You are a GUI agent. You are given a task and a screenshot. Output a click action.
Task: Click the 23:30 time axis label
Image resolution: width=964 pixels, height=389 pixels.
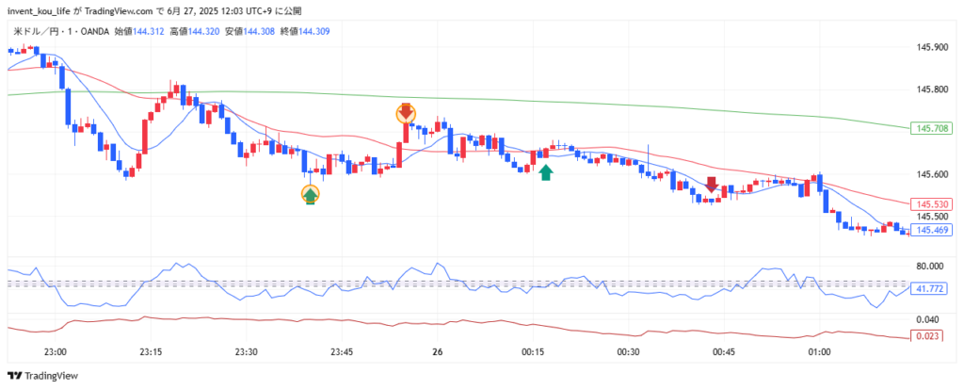246,352
